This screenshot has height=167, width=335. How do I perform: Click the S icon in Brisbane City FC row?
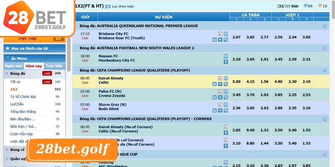point(220,40)
